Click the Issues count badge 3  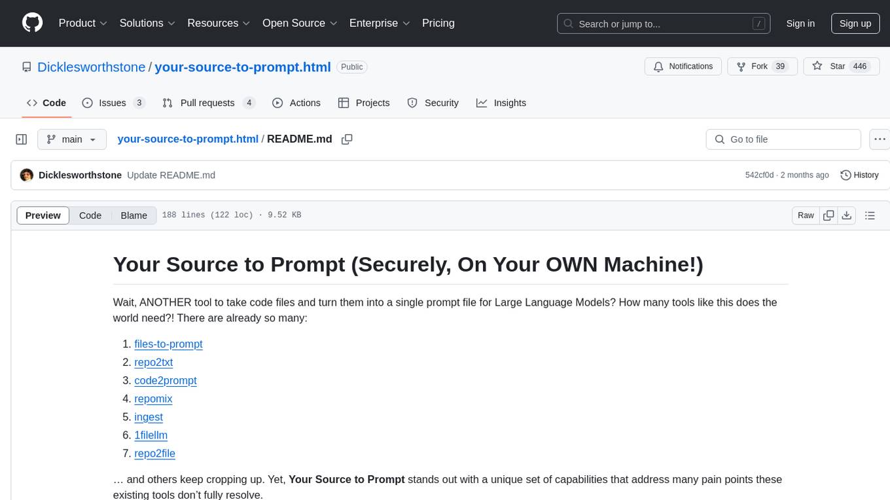[x=139, y=103]
